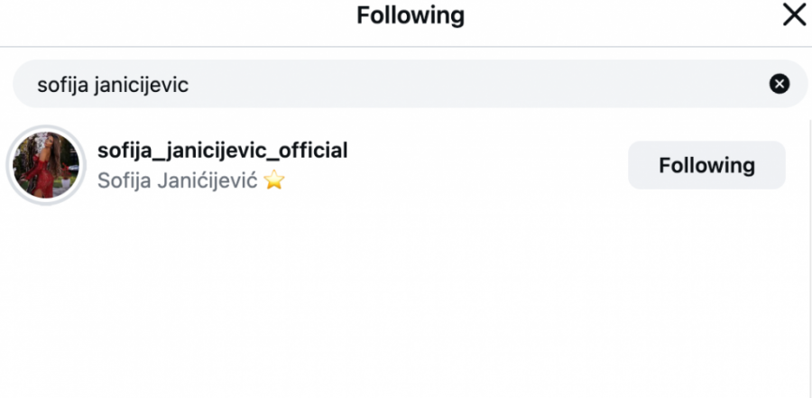This screenshot has width=812, height=398.
Task: Reset the following search query
Action: point(779,83)
